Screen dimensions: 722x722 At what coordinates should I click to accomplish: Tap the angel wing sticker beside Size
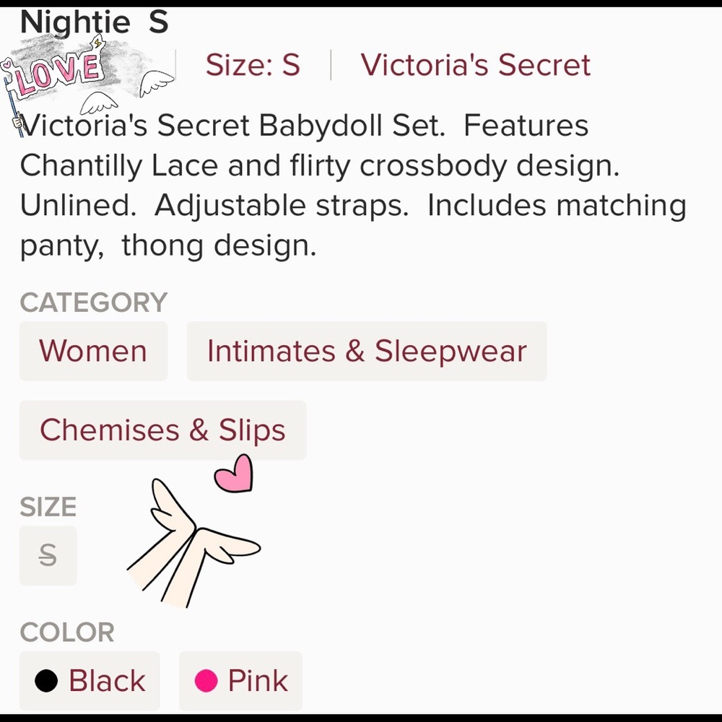tap(157, 83)
